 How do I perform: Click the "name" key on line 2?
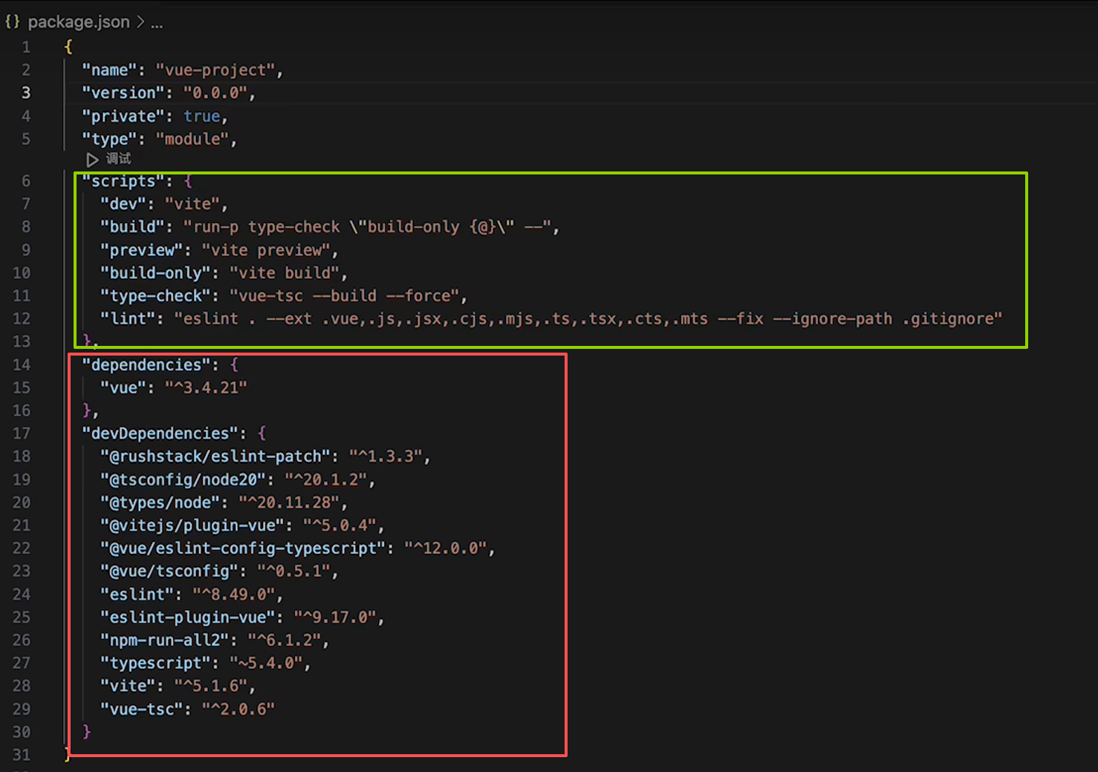pyautogui.click(x=109, y=70)
